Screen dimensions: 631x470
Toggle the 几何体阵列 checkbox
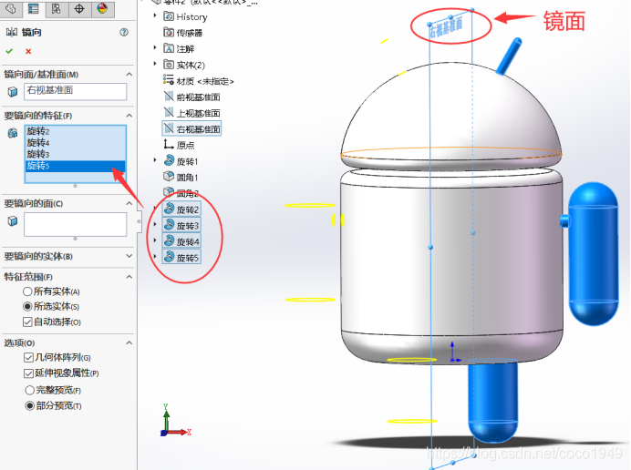coord(28,357)
